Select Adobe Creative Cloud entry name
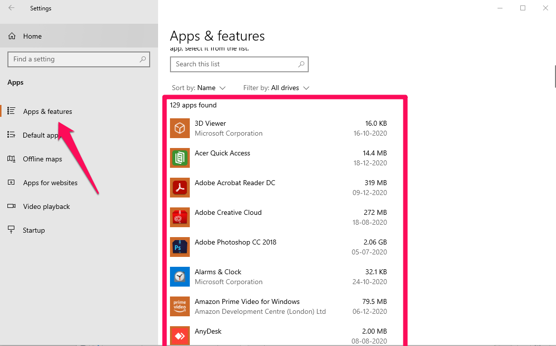Image resolution: width=556 pixels, height=346 pixels. coord(228,212)
